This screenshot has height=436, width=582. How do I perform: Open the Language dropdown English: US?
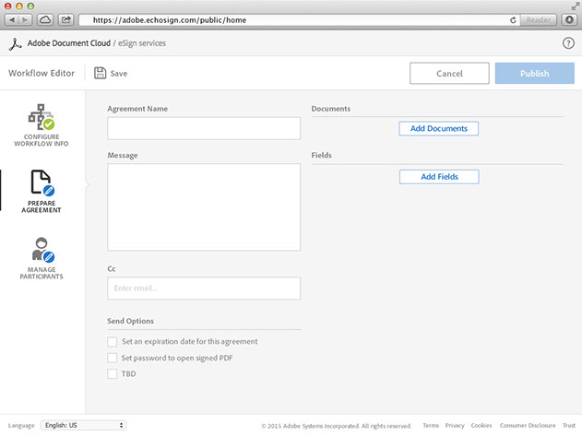[83, 425]
